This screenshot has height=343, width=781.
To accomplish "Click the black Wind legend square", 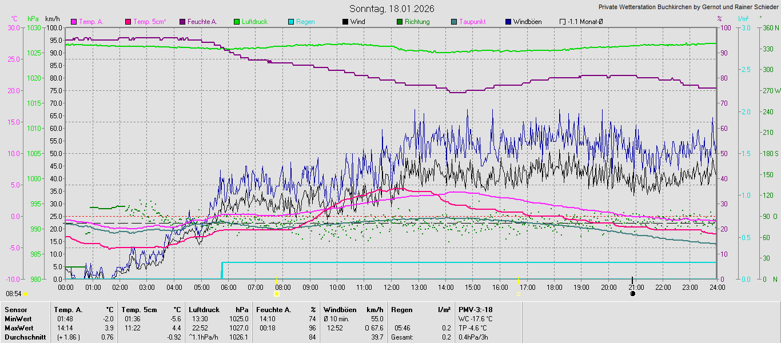I will [345, 22].
